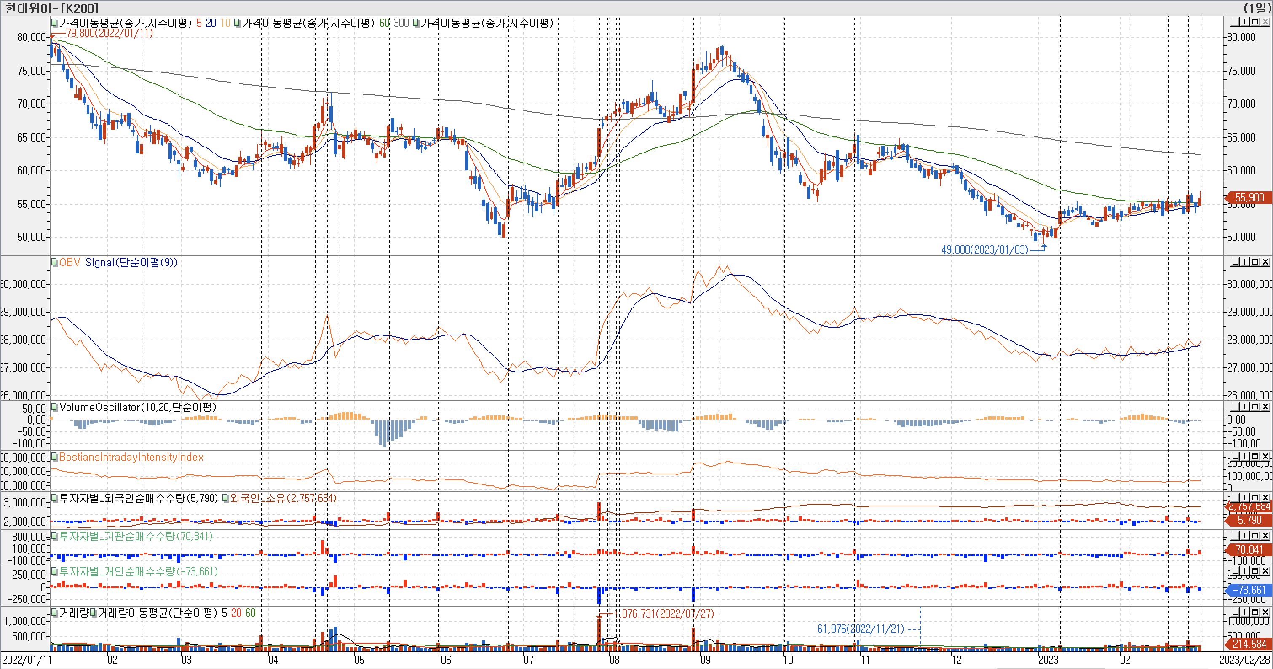The image size is (1273, 669).
Task: Click the 49,000(2023/01/03) low annotation
Action: pyautogui.click(x=984, y=249)
